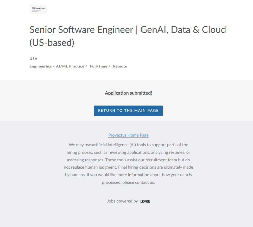Click the "Senior Software Engineer" title text
Viewport: 253px width, 227px height.
point(81,30)
